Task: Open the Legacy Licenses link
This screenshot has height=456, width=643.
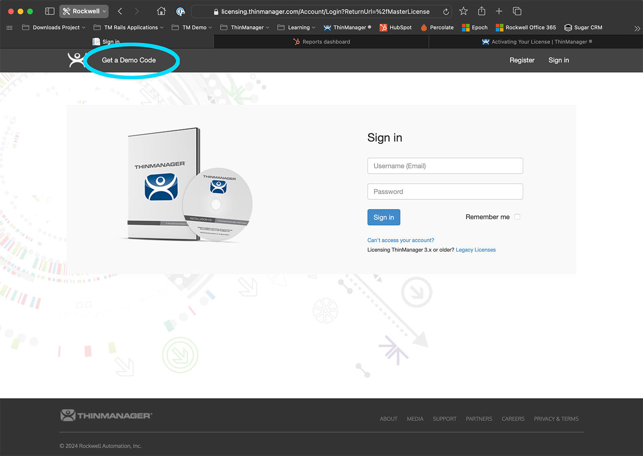Action: pos(475,250)
